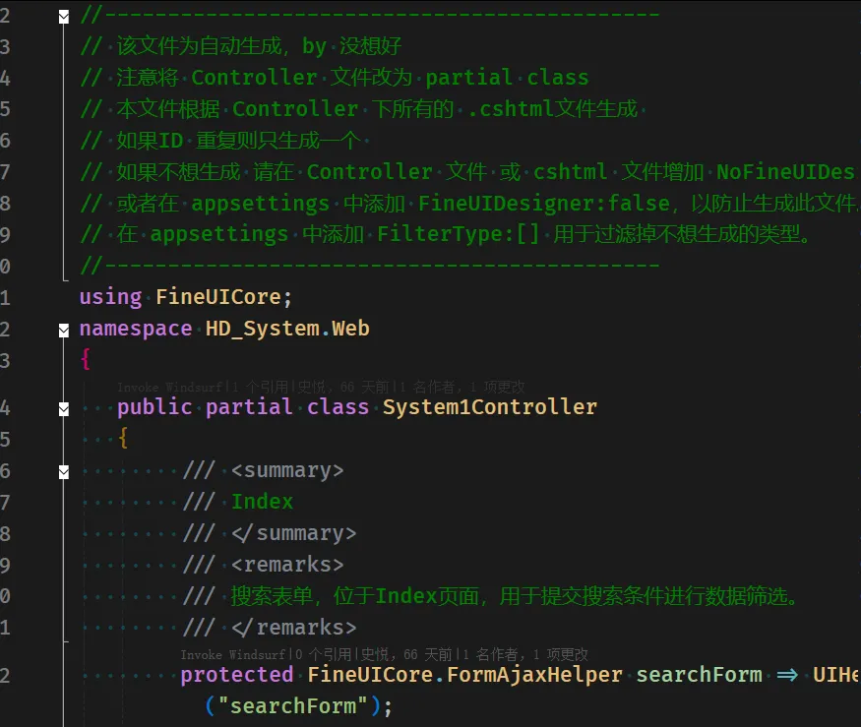Click the searchForm property identifier
This screenshot has height=727, width=861.
pos(699,675)
